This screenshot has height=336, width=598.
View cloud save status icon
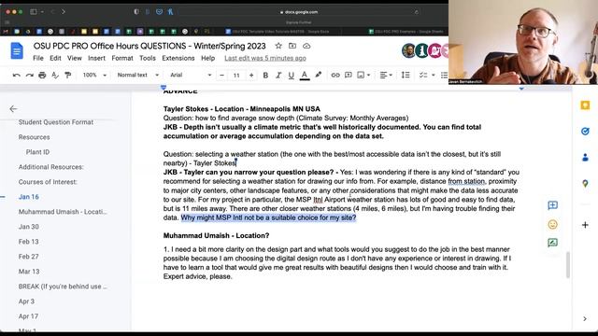[x=306, y=46]
